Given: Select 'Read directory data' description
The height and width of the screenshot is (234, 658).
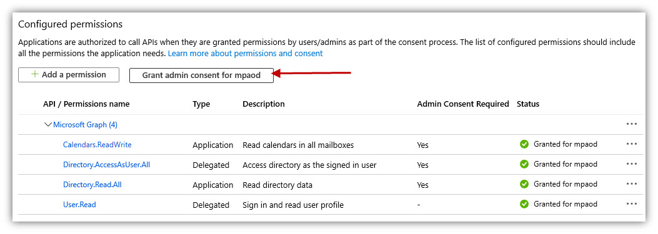Looking at the screenshot, I should tap(277, 185).
